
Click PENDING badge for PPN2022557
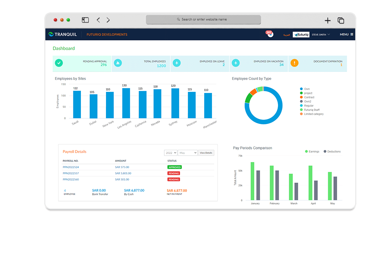[x=173, y=173]
